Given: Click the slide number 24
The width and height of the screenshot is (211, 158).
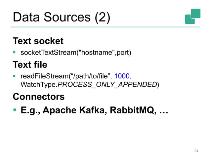Looking at the screenshot, I should point(196,151).
